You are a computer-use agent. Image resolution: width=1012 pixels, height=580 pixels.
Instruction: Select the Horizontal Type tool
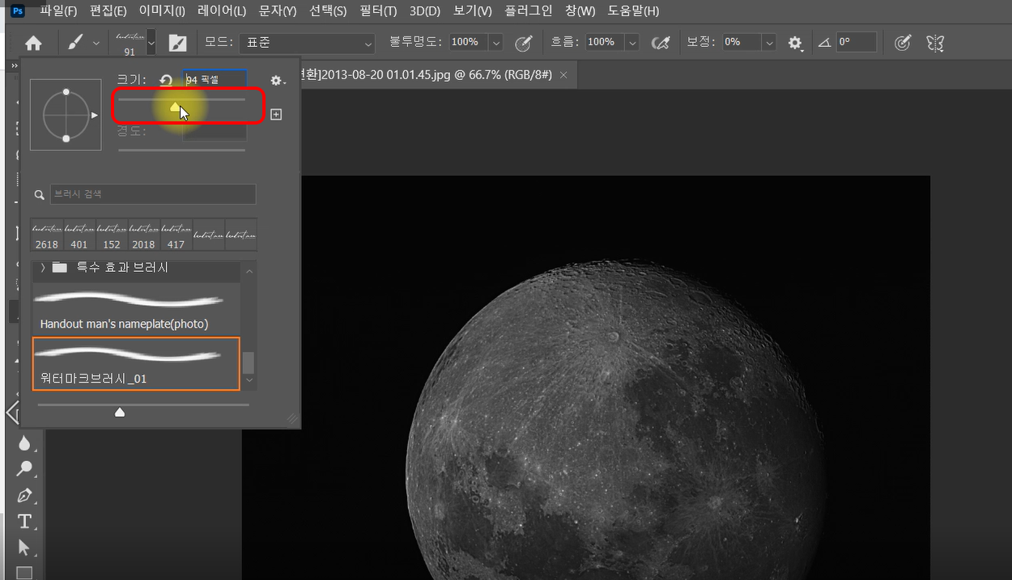tap(24, 521)
